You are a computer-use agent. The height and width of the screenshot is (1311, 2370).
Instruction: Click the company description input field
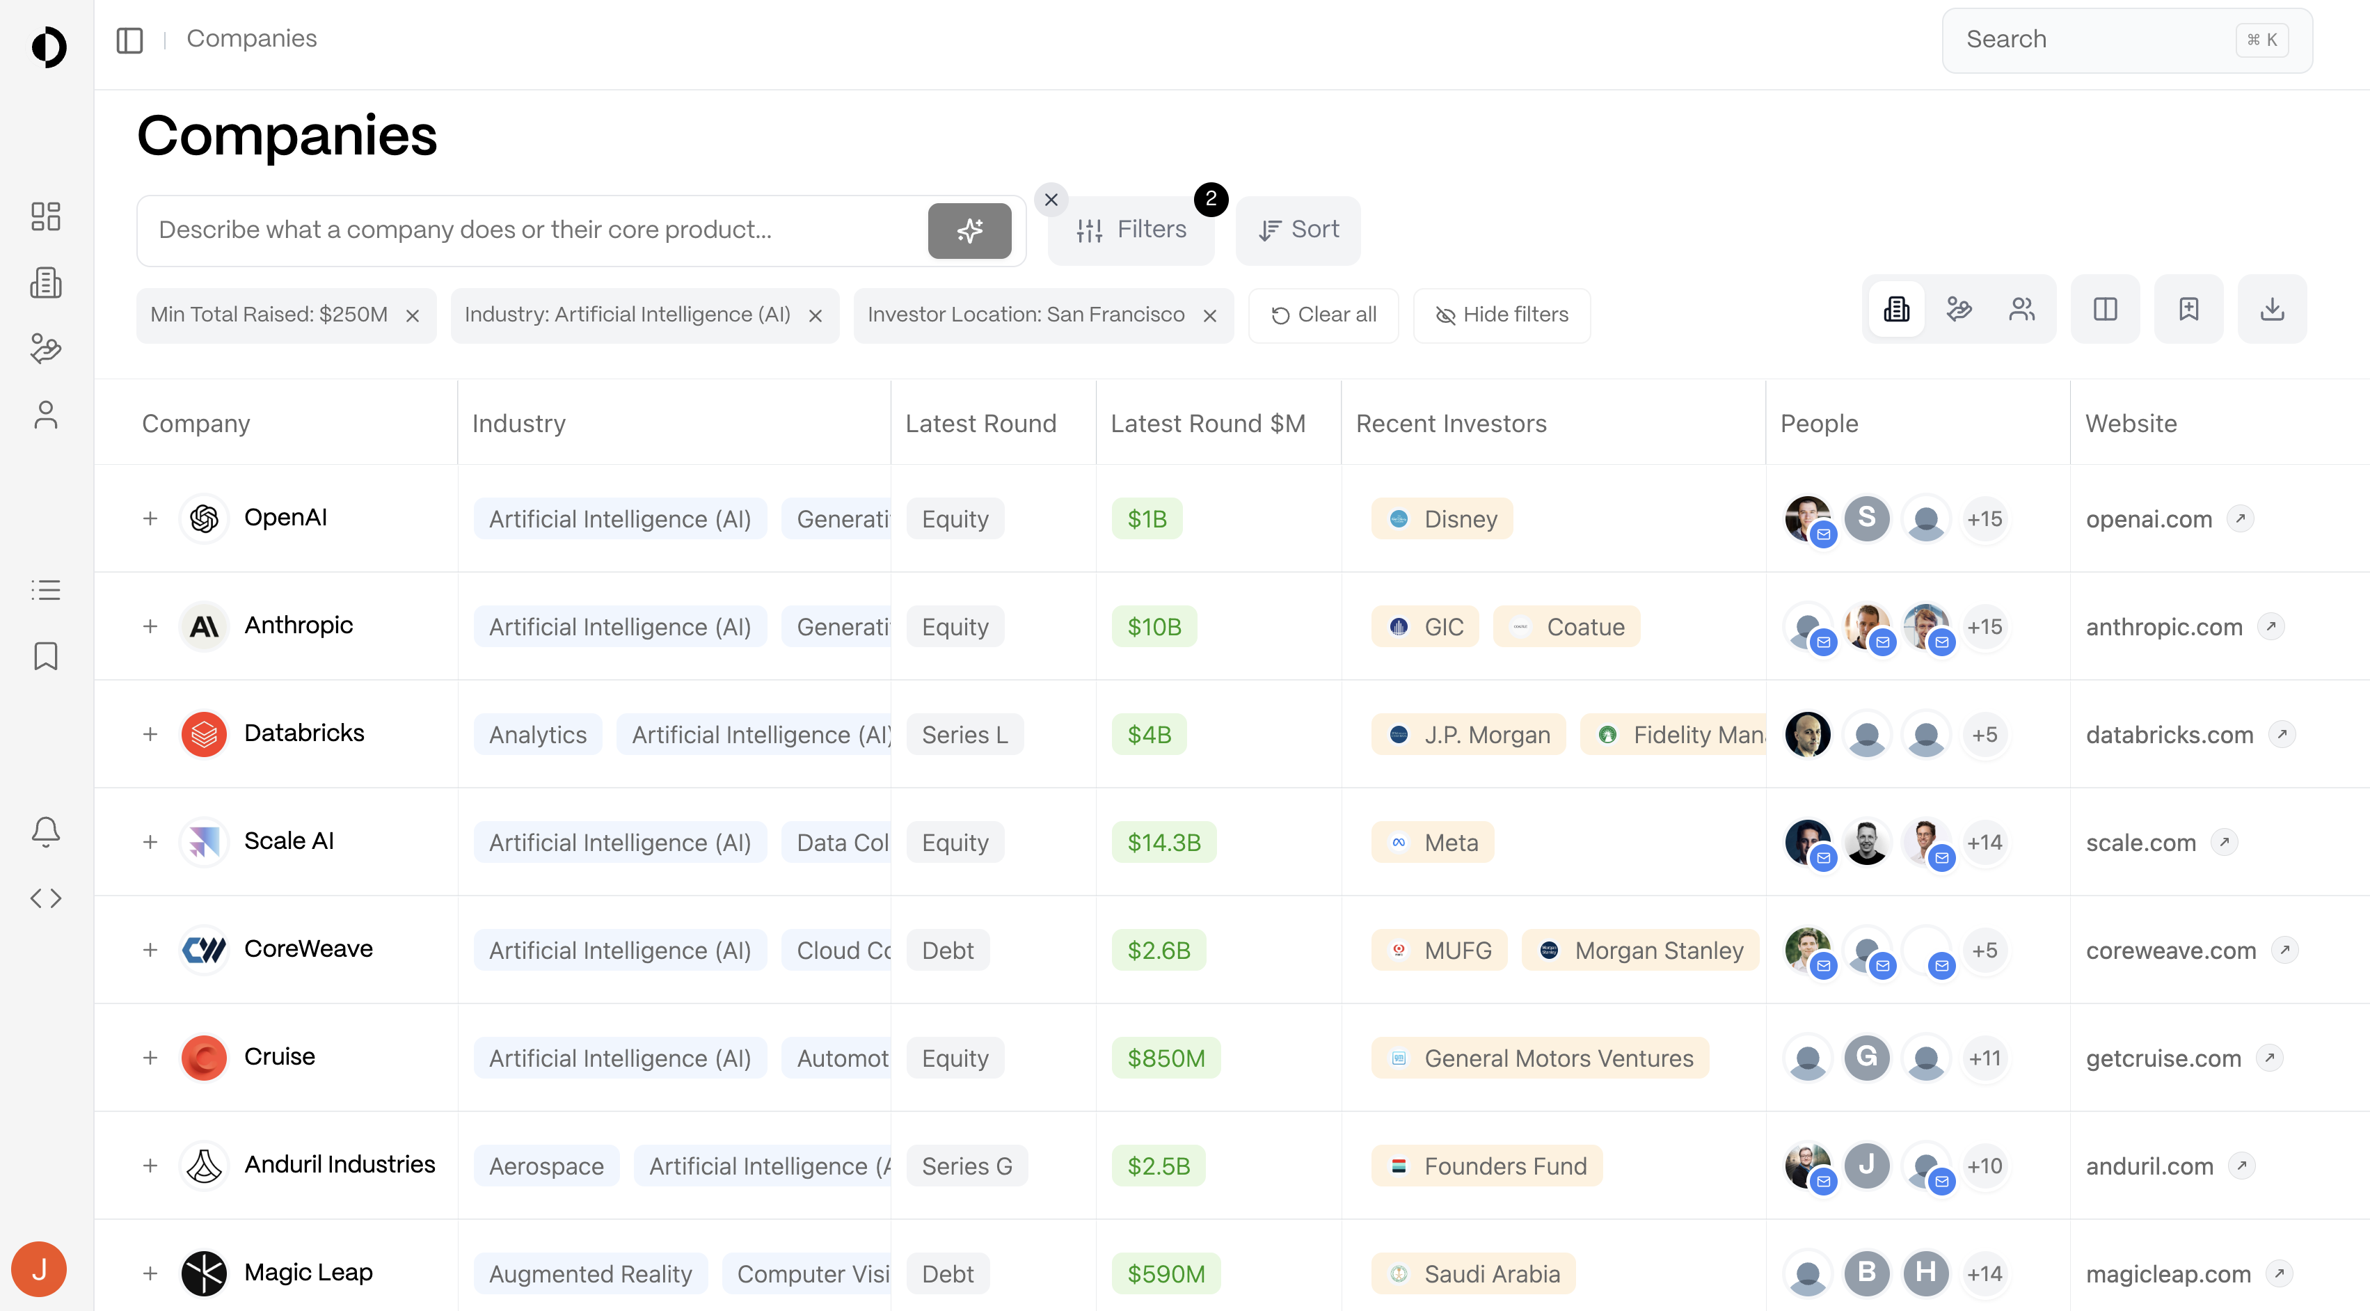pyautogui.click(x=534, y=230)
